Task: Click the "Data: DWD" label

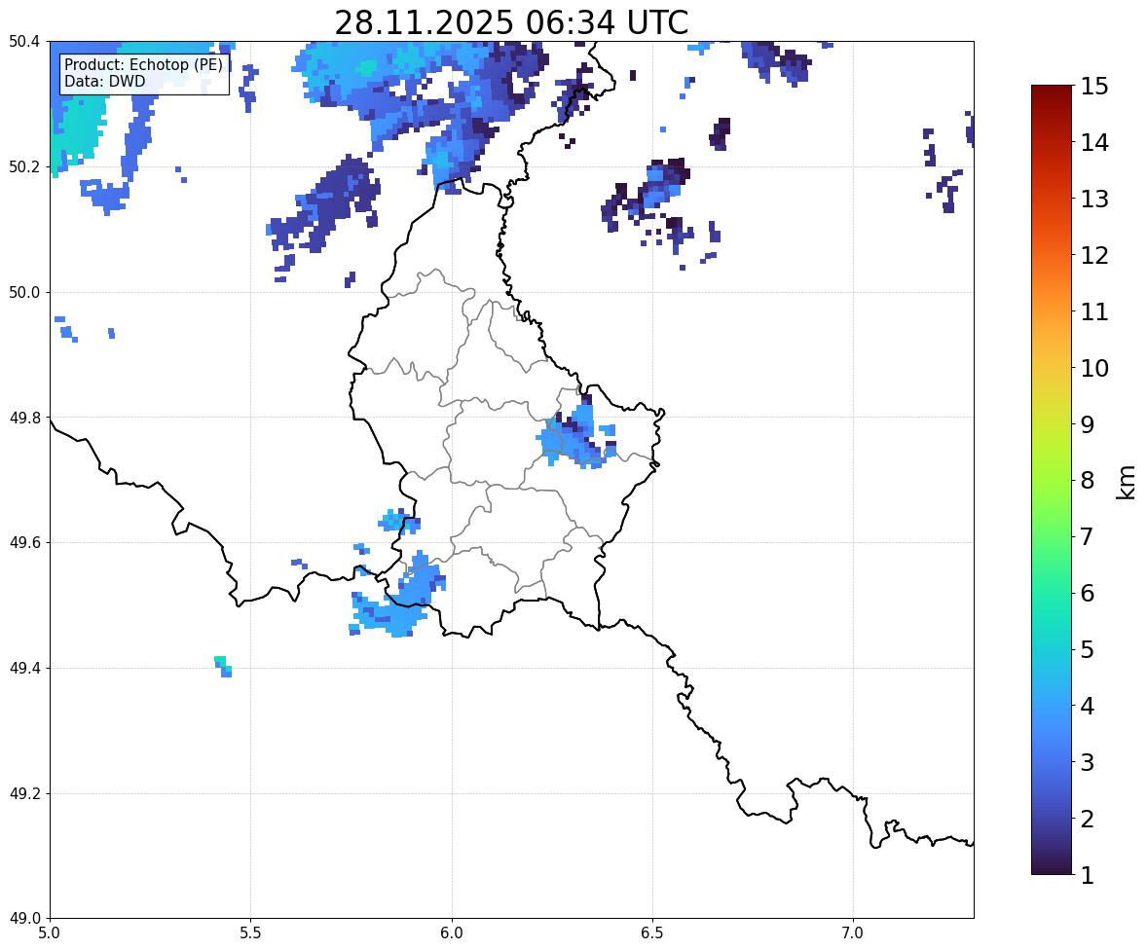Action: pos(104,81)
